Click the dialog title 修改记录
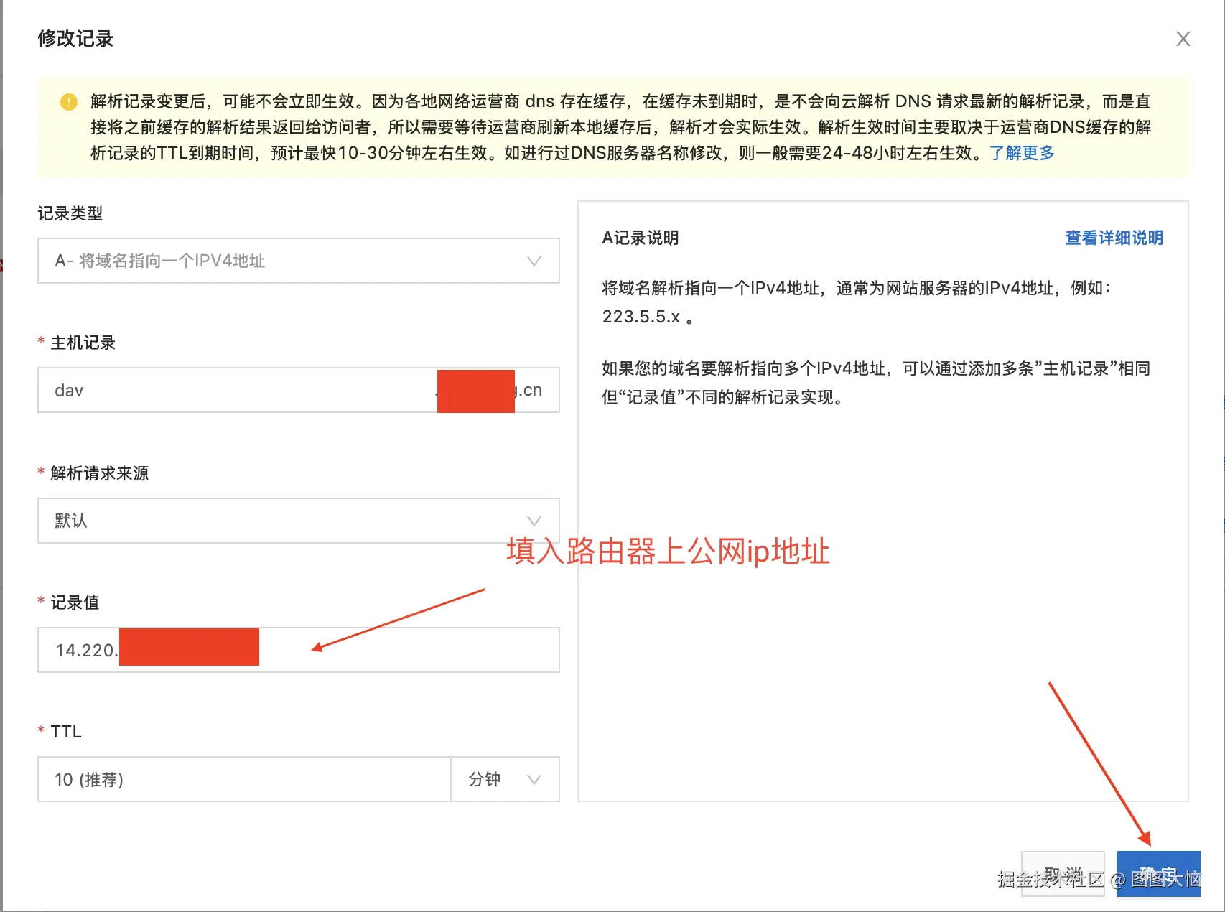This screenshot has height=912, width=1225. pos(75,39)
